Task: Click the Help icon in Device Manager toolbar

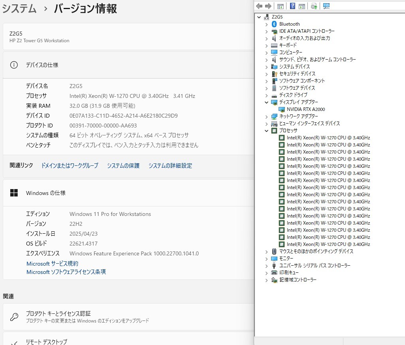Action: click(x=293, y=6)
